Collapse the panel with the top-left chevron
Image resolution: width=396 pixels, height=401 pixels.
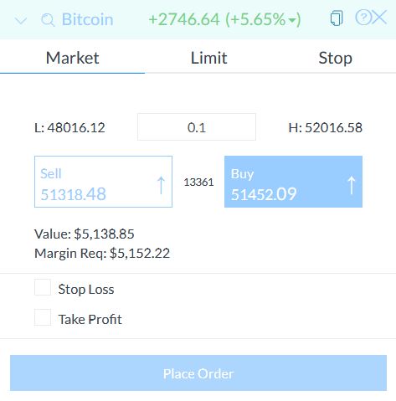21,20
